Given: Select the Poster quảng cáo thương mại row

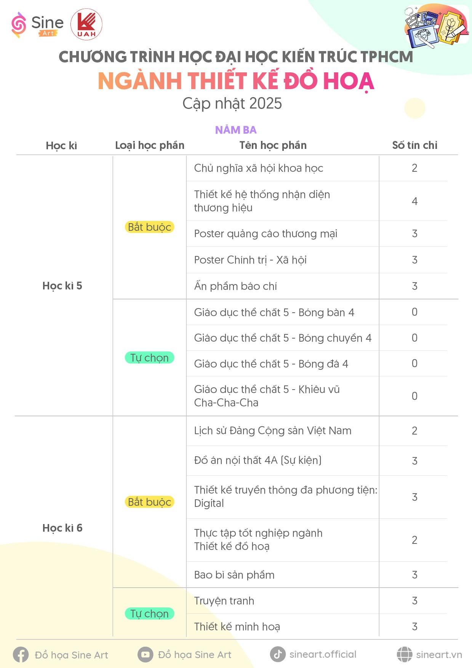Looking at the screenshot, I should click(317, 233).
